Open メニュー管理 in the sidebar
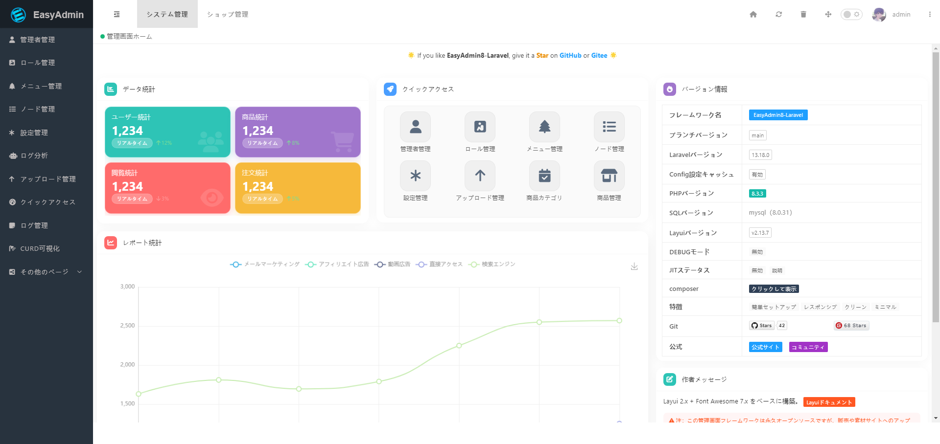 coord(47,86)
